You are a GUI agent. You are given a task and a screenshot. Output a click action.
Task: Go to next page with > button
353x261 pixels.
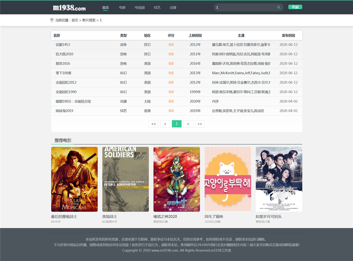(x=188, y=124)
